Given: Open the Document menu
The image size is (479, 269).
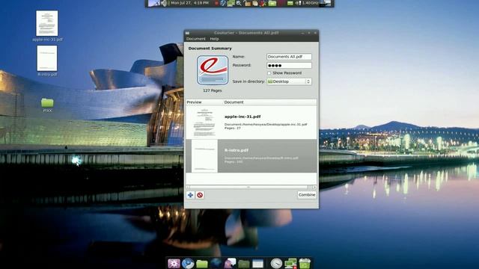Looking at the screenshot, I should [196, 39].
